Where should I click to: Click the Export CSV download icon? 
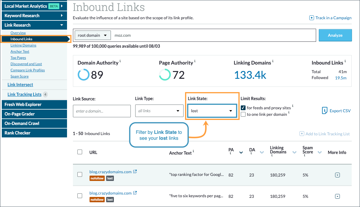325,110
